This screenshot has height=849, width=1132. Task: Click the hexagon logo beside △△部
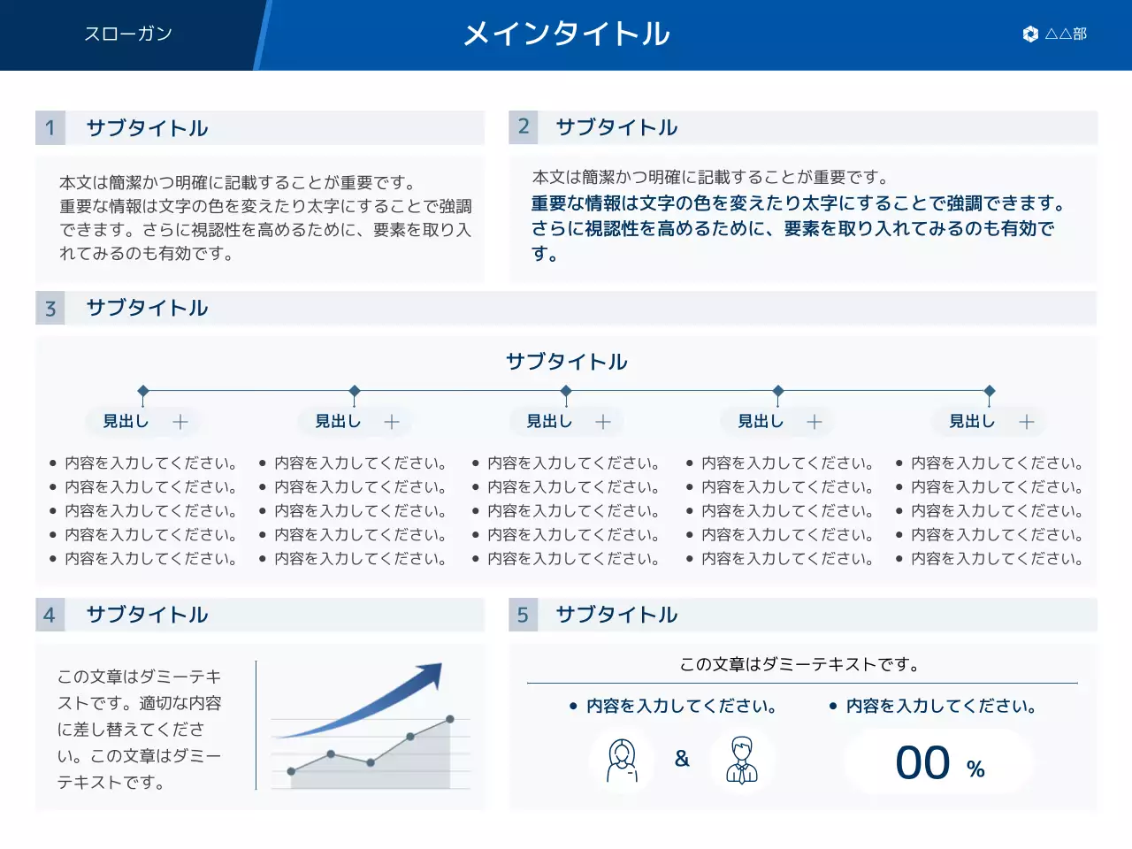[x=1029, y=34]
